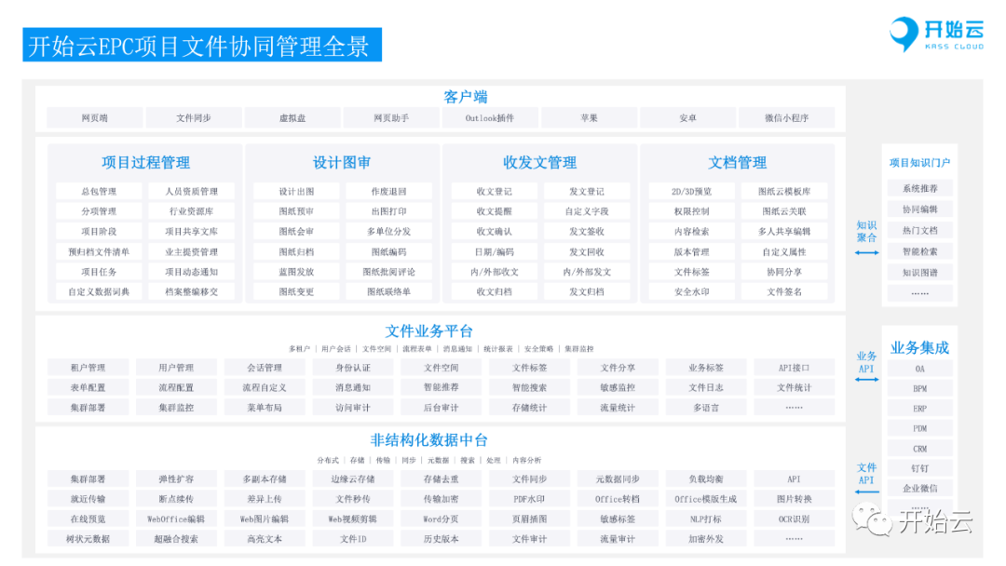Select 图纸批阅评论 in the design review section
This screenshot has height=566, width=1006.
pos(388,272)
